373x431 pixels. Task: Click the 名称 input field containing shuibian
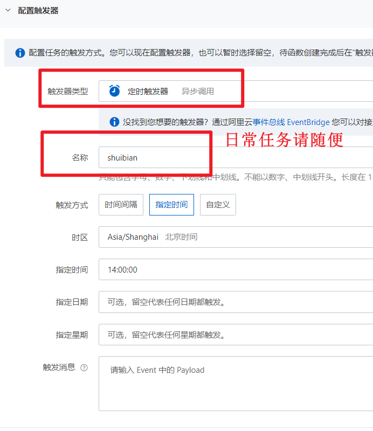tap(236, 157)
